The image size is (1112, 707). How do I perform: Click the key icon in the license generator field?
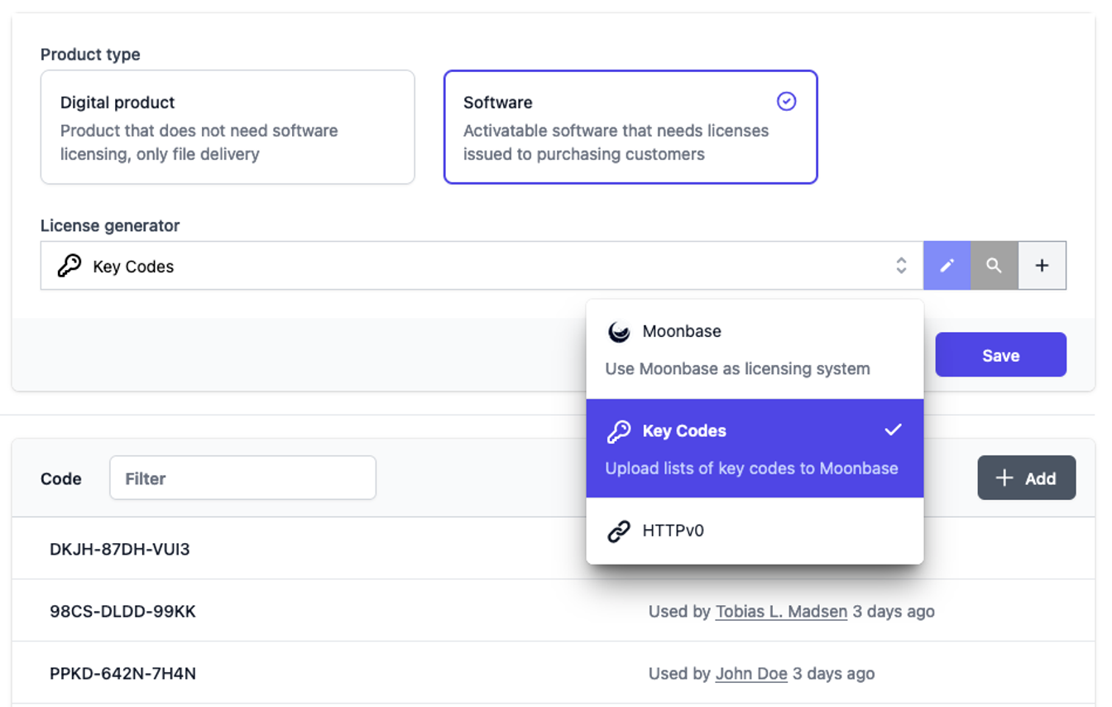coord(69,266)
